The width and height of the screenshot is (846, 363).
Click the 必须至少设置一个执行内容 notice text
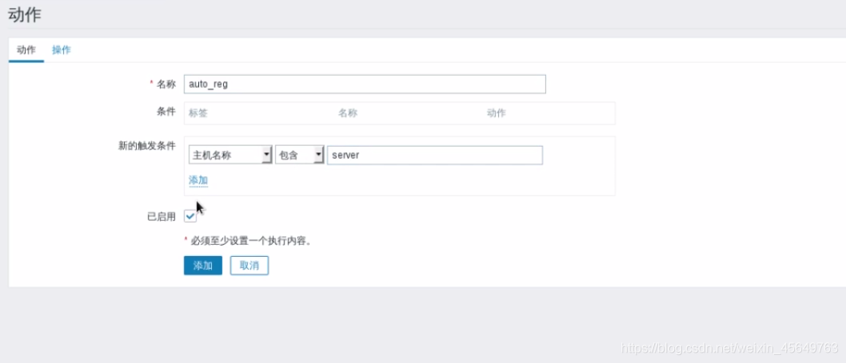click(x=251, y=241)
